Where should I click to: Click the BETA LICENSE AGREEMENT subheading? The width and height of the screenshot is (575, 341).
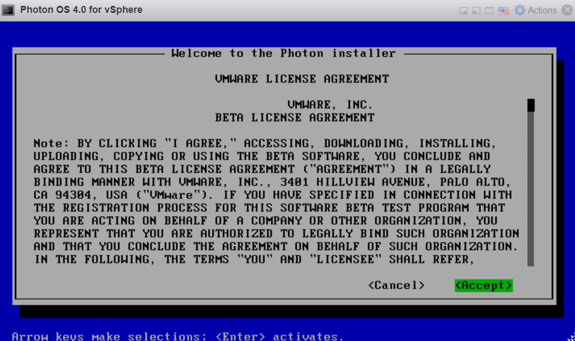tap(294, 118)
